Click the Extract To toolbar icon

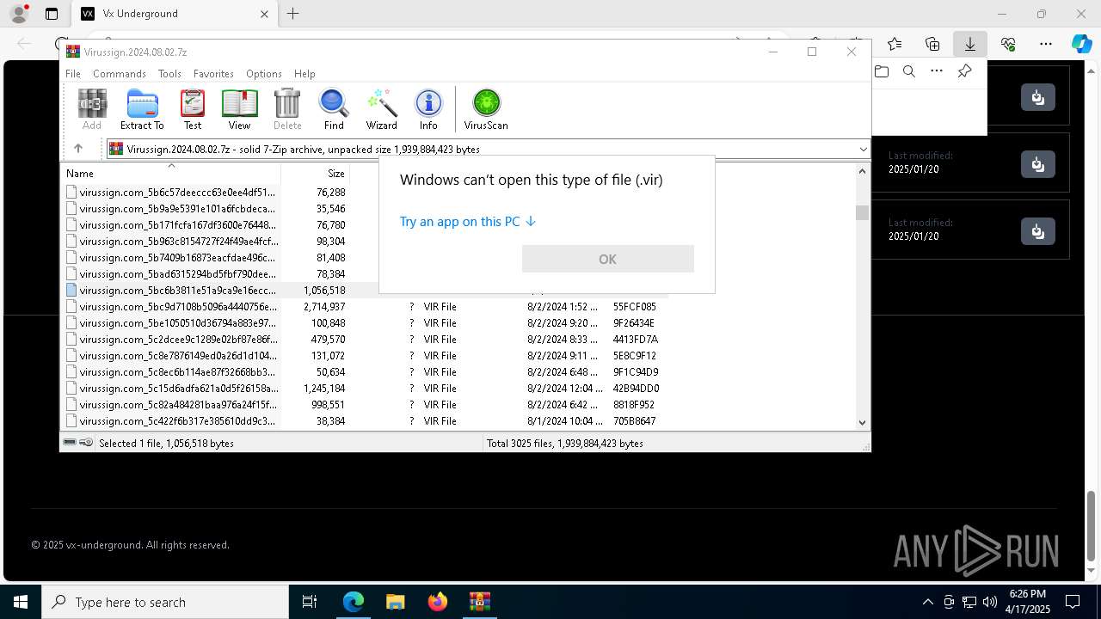(x=142, y=109)
